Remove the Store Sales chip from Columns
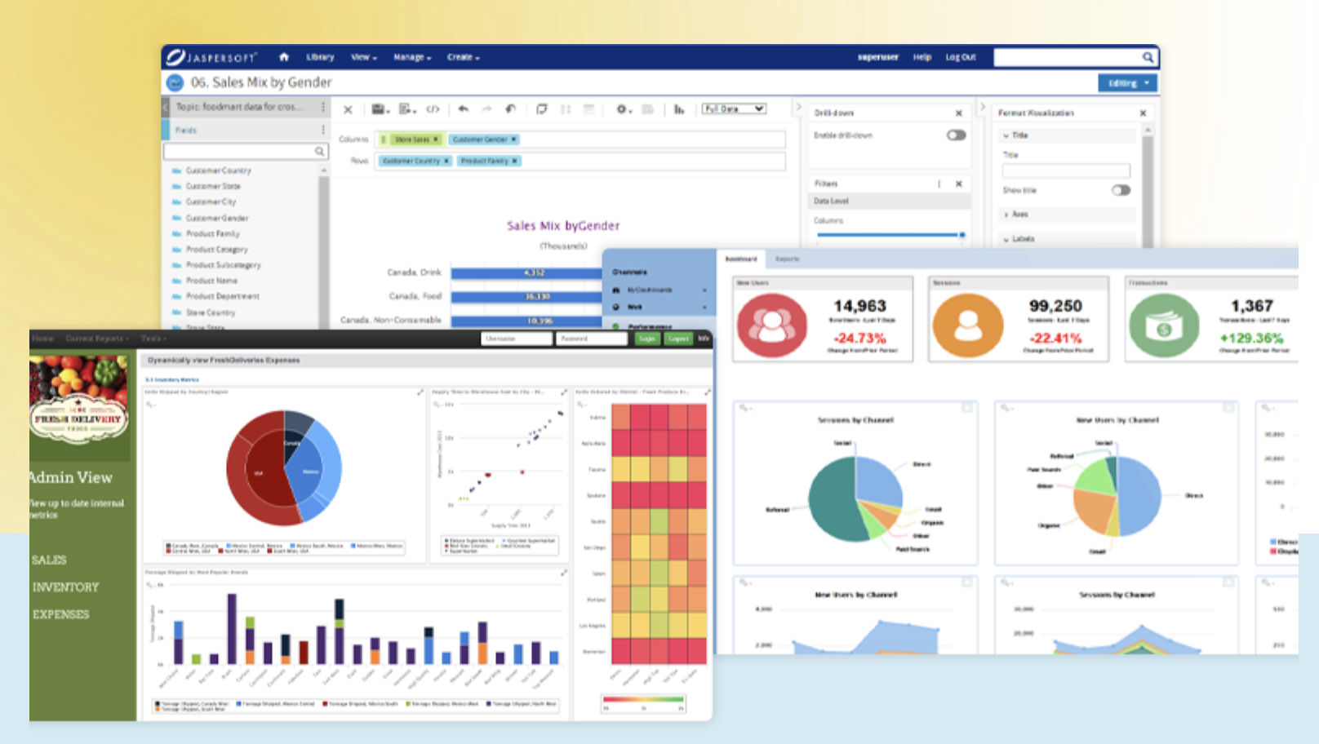 (x=436, y=139)
